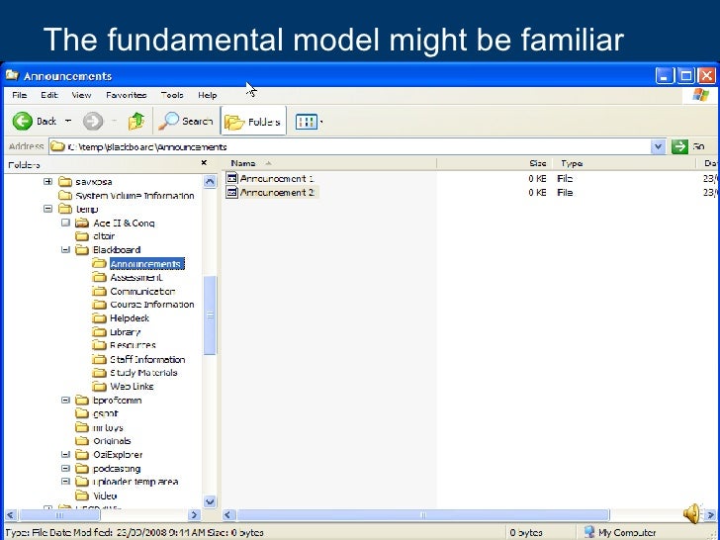
Task: Select the Library folder icon
Action: [99, 331]
